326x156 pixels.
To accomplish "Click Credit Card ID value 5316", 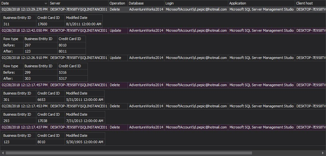I will click(63, 72).
